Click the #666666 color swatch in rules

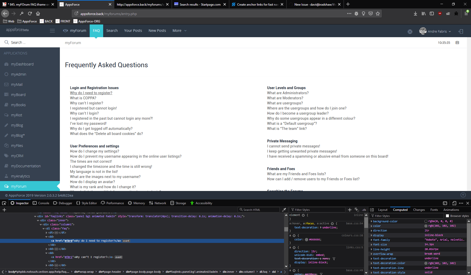[x=306, y=240]
